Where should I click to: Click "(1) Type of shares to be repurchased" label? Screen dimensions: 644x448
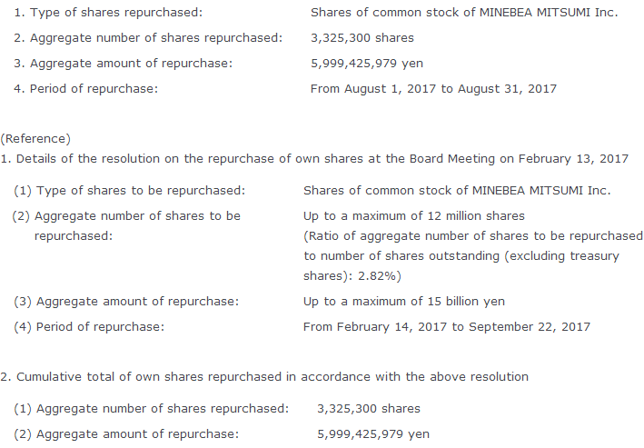(129, 191)
